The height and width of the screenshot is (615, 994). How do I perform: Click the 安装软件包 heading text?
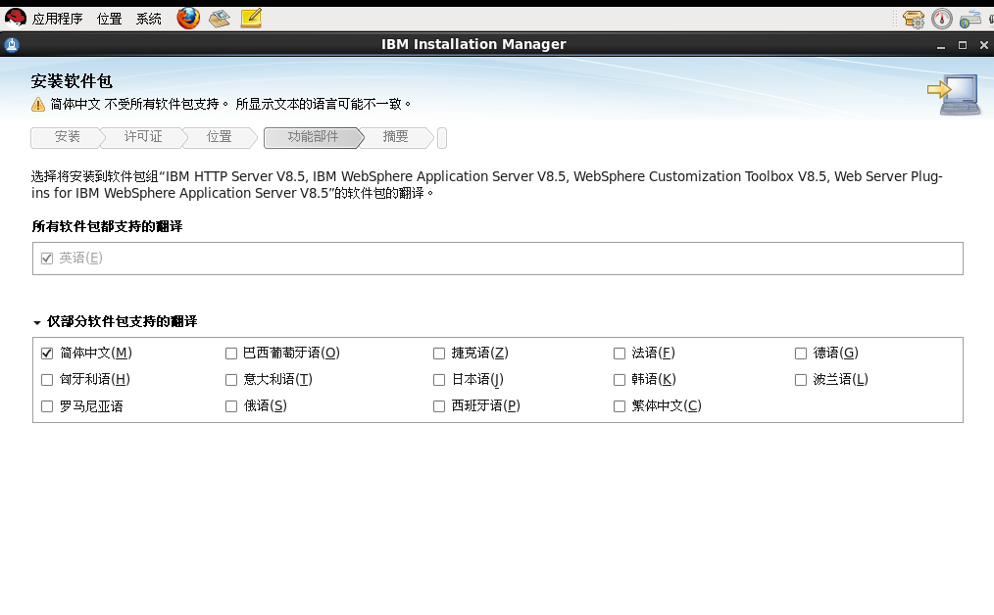coord(72,81)
